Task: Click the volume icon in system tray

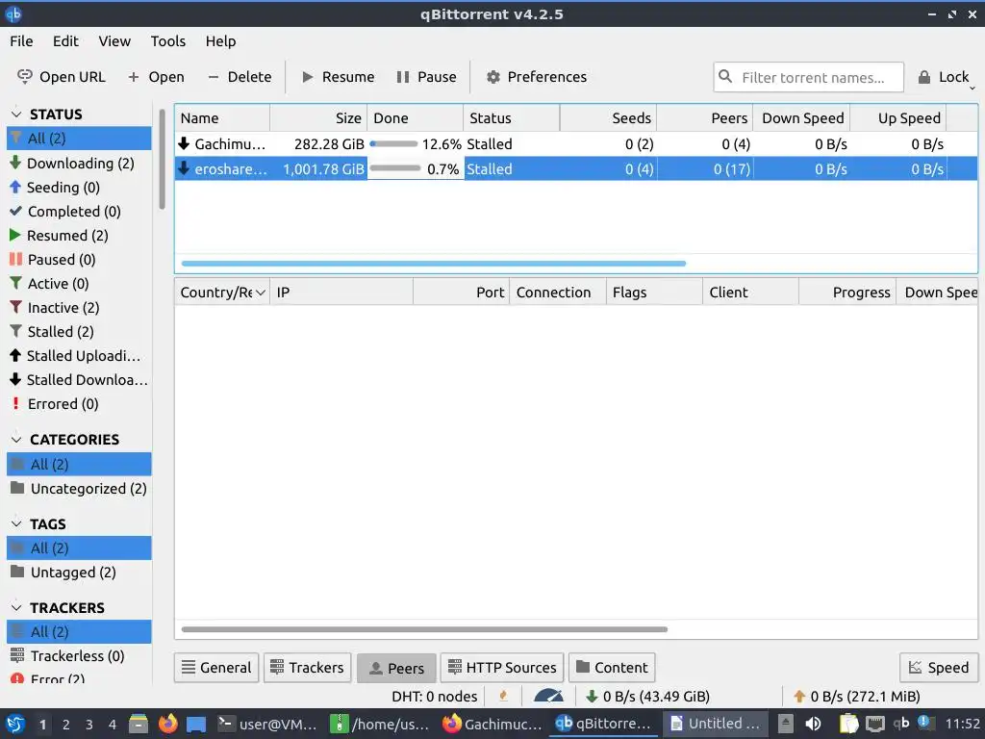Action: pyautogui.click(x=813, y=724)
